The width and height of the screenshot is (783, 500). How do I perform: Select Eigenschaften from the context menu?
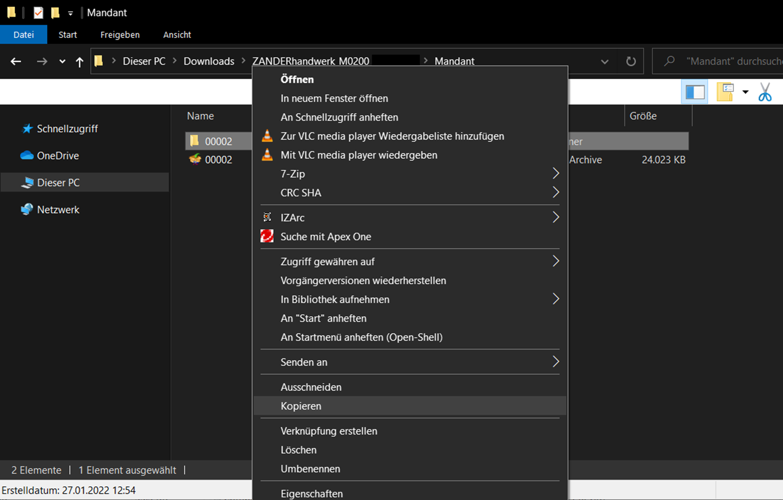pos(311,494)
